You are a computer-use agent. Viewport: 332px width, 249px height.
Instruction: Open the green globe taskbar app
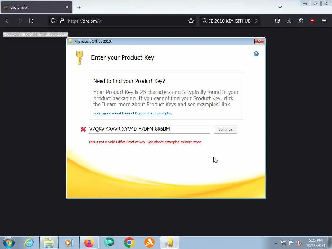(x=109, y=243)
